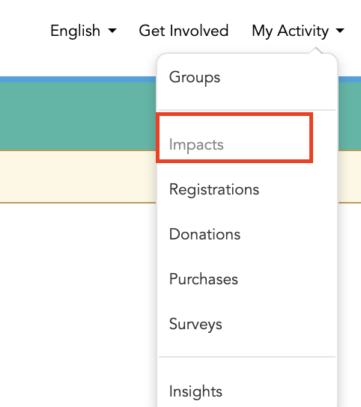Click the thin blue strip above the teal banner
This screenshot has height=407, width=361.
[x=78, y=79]
